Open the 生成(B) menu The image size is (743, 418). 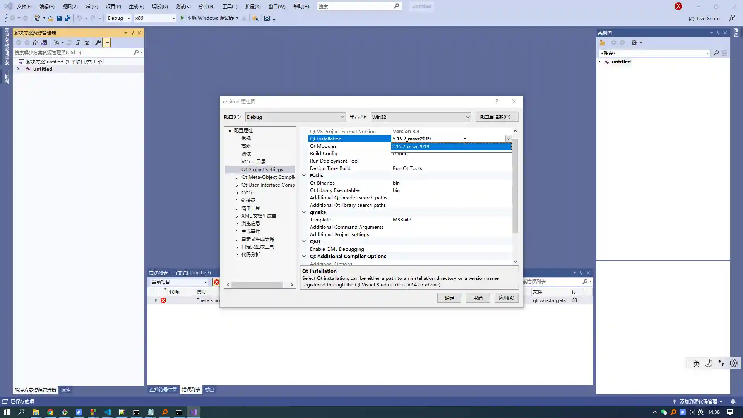coord(136,6)
